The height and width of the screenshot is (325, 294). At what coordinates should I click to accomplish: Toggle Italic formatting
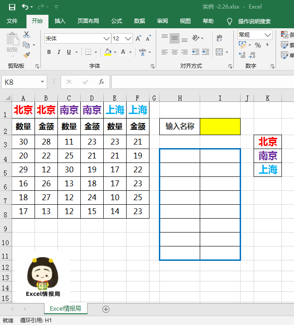coord(59,52)
